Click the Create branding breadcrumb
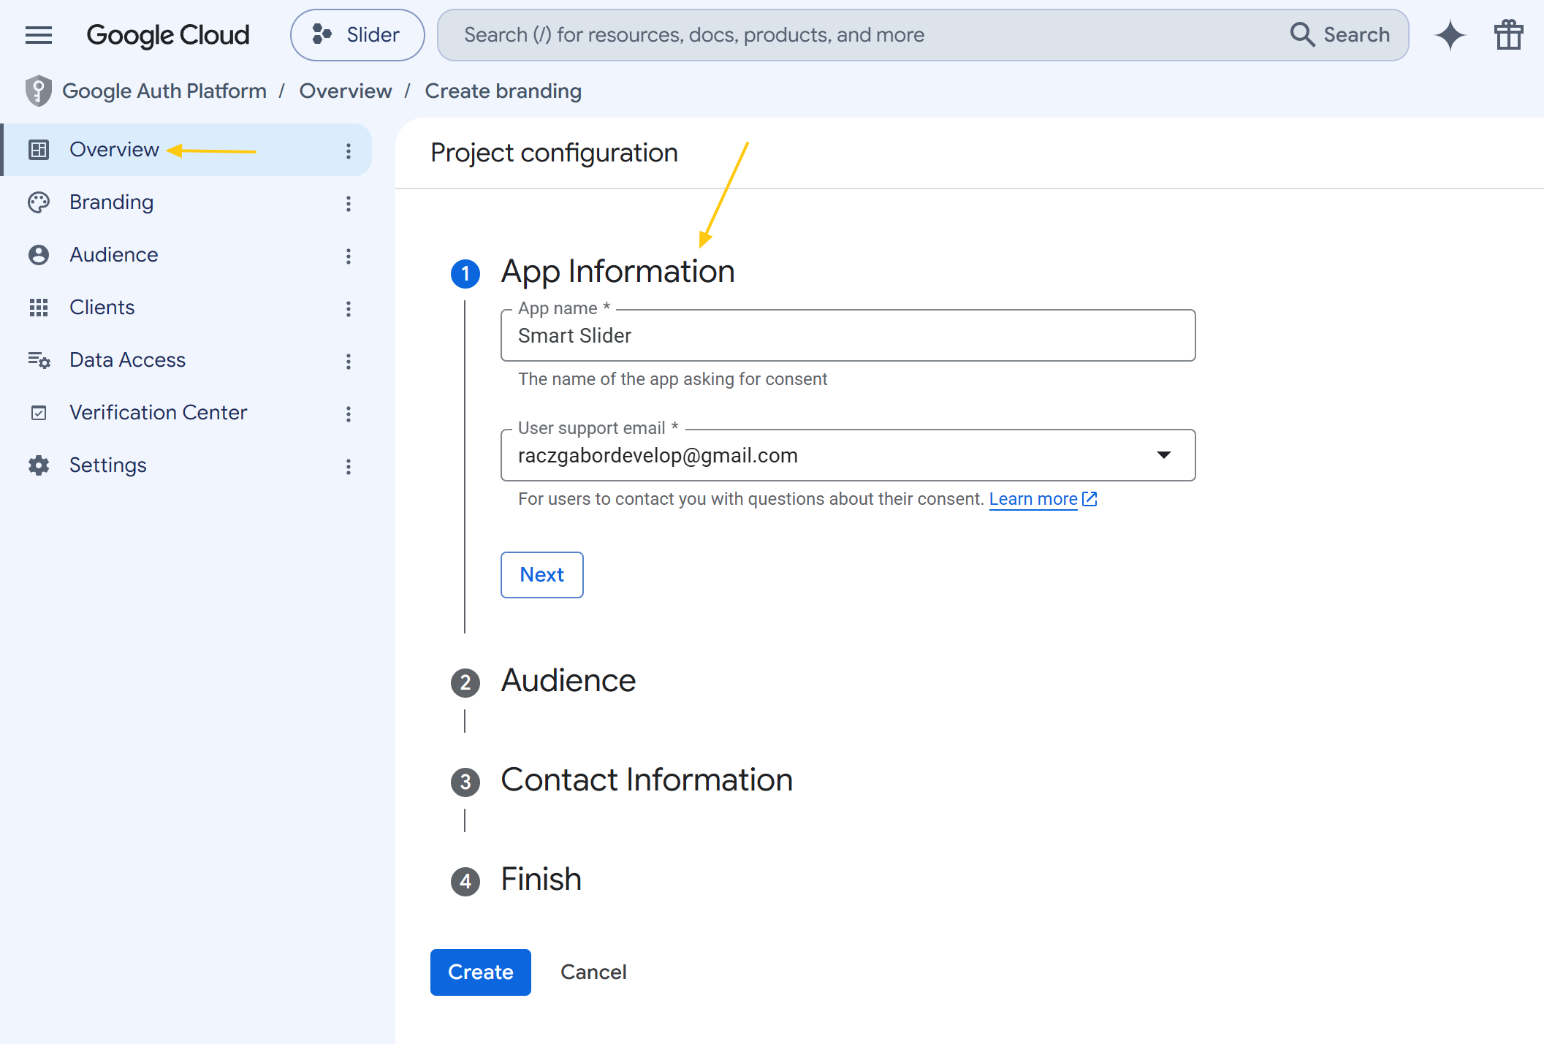The width and height of the screenshot is (1544, 1044). click(x=503, y=91)
